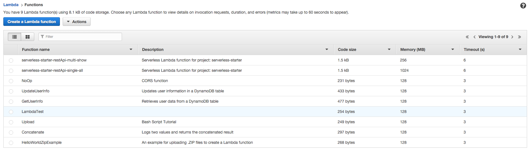Screen dimensions: 531x153
Task: Click the 477 bytes code size
Action: [346, 101]
